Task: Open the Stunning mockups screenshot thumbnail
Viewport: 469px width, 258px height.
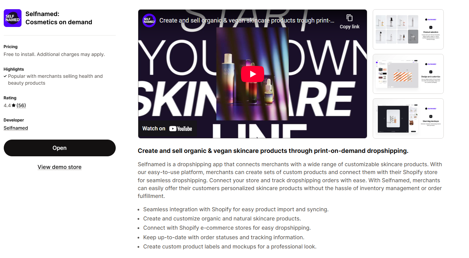Action: tap(408, 118)
